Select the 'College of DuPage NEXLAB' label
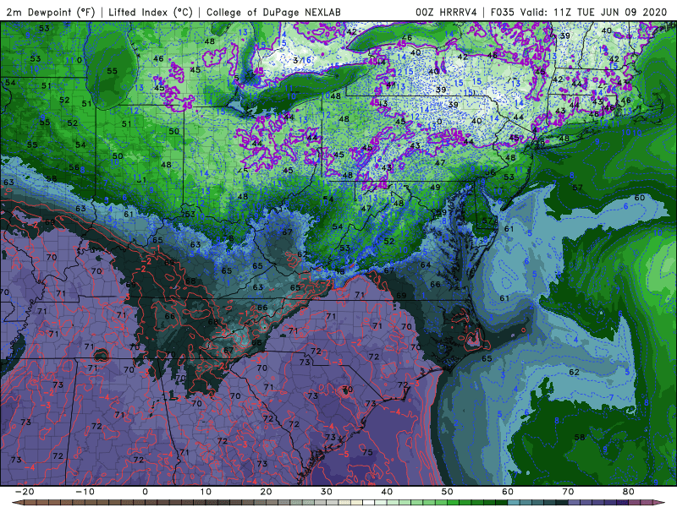This screenshot has width=677, height=507. [273, 12]
